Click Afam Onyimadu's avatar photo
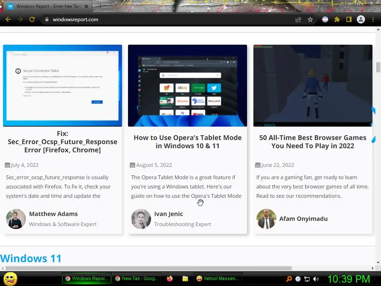Screen dimensions: 381x286 coord(266,219)
